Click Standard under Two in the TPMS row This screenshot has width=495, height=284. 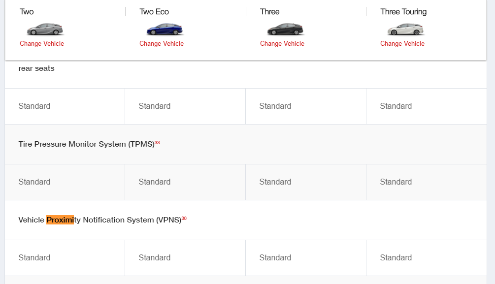pyautogui.click(x=34, y=182)
